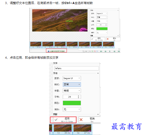Select frame 14 thumbnail in upper timeline
The width and height of the screenshot is (144, 135).
(108, 45)
